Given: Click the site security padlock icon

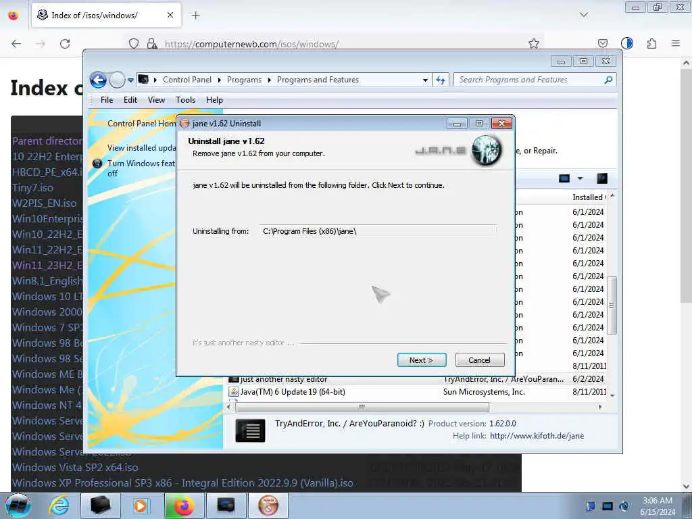Looking at the screenshot, I should [x=152, y=43].
